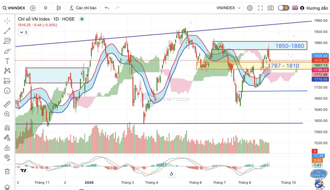Viewport: 330px width, 190px height.
Task: Select the 1850-1880 resistance zone label
Action: coord(290,46)
